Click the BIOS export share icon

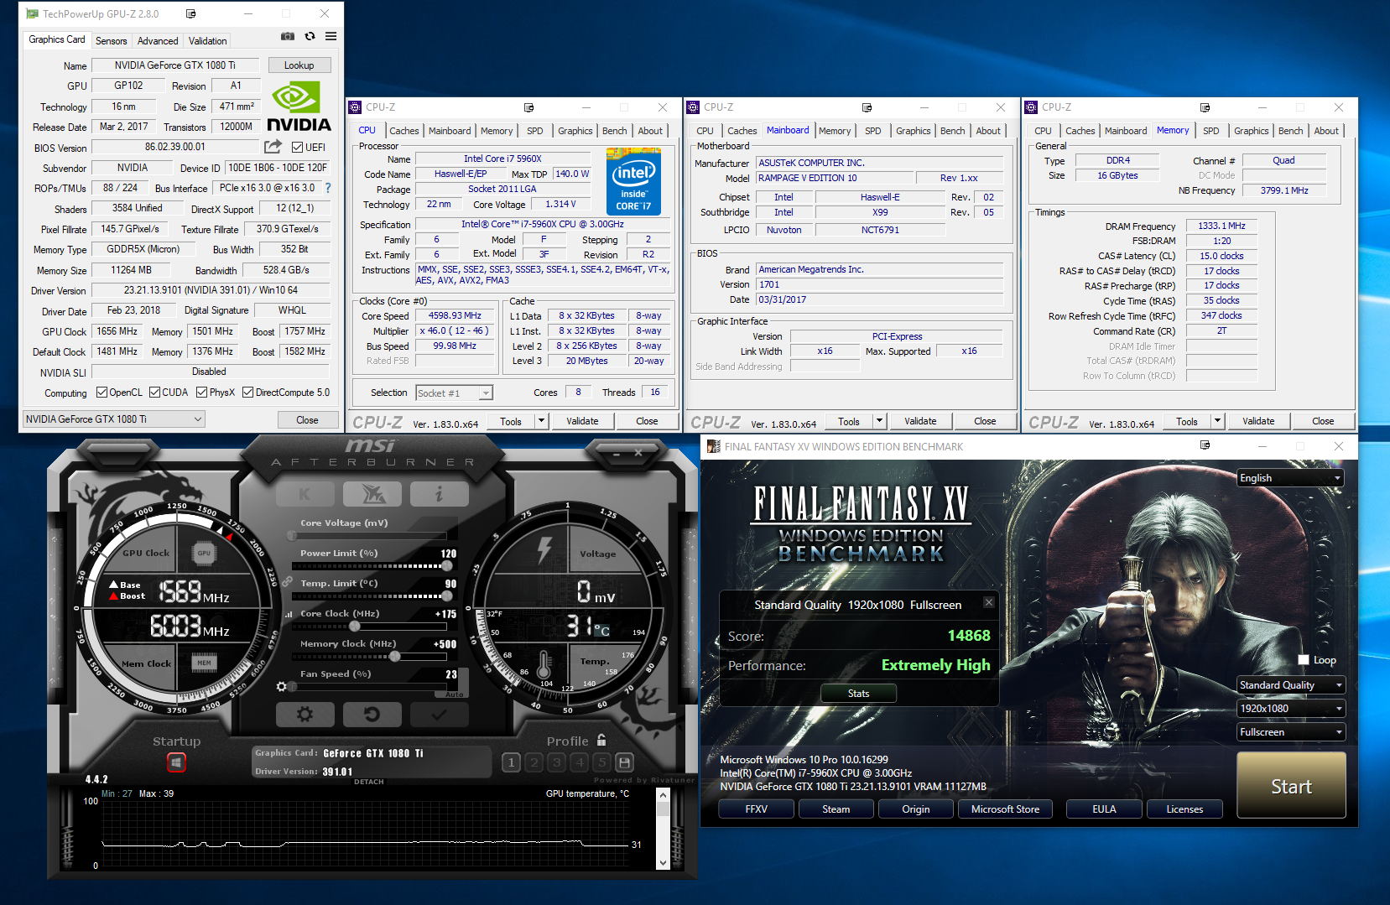(x=273, y=147)
